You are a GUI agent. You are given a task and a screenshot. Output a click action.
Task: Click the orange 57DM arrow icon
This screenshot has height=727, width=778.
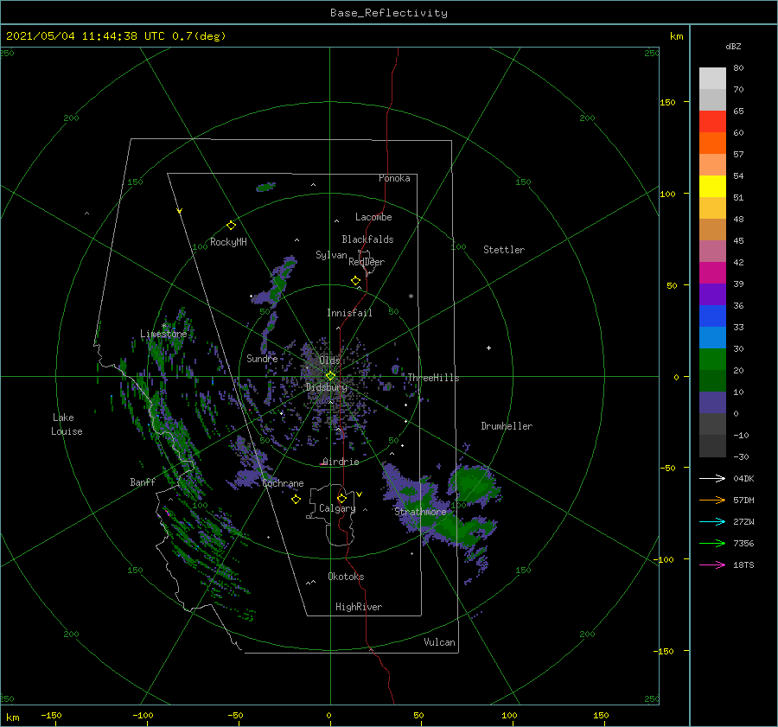point(712,501)
